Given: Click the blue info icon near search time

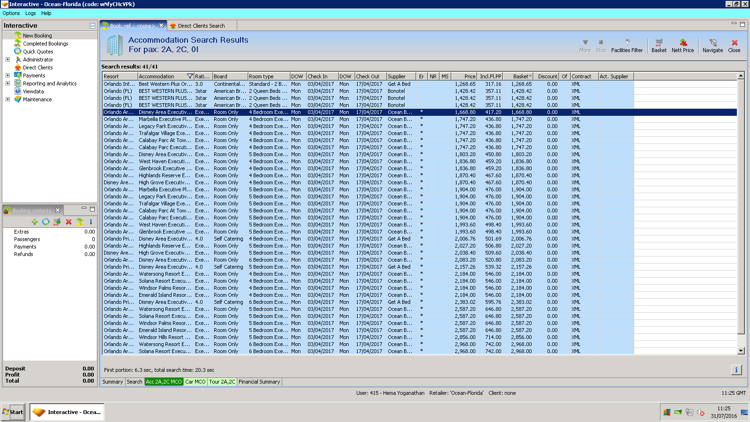Looking at the screenshot, I should [736, 370].
